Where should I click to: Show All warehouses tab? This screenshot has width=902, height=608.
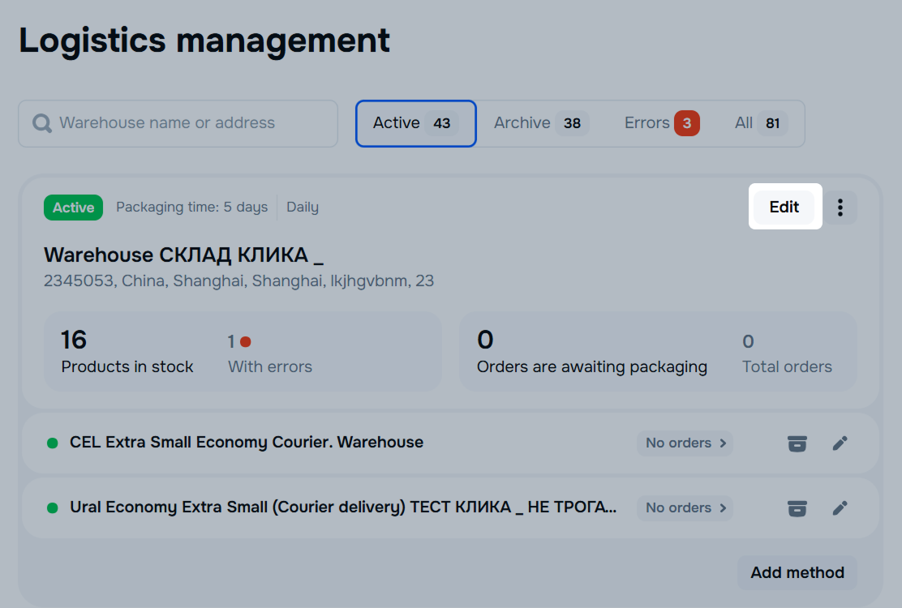click(x=760, y=123)
